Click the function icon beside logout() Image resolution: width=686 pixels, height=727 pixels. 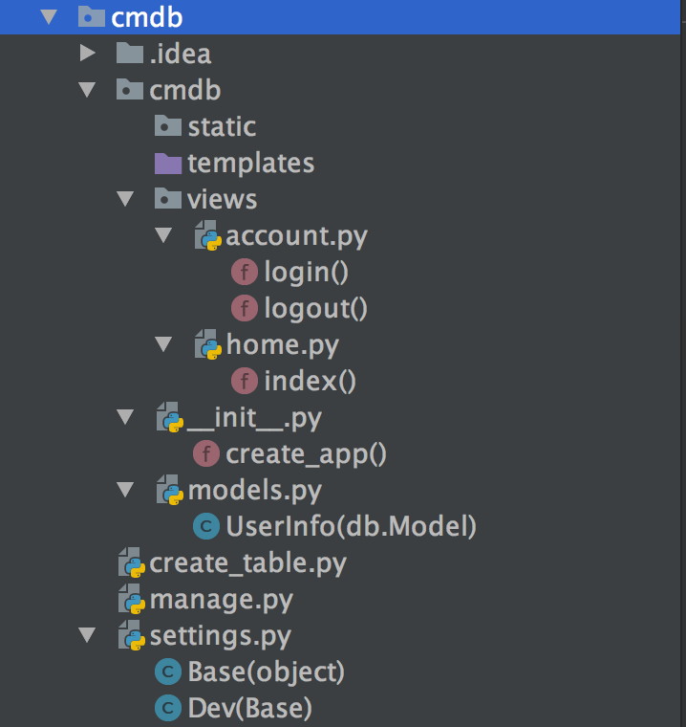coord(245,308)
